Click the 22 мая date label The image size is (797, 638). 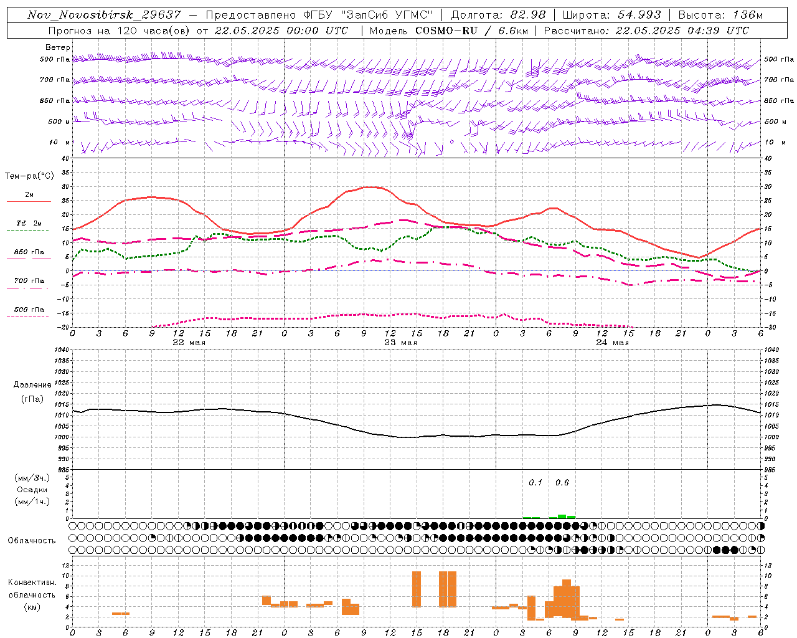pyautogui.click(x=189, y=343)
